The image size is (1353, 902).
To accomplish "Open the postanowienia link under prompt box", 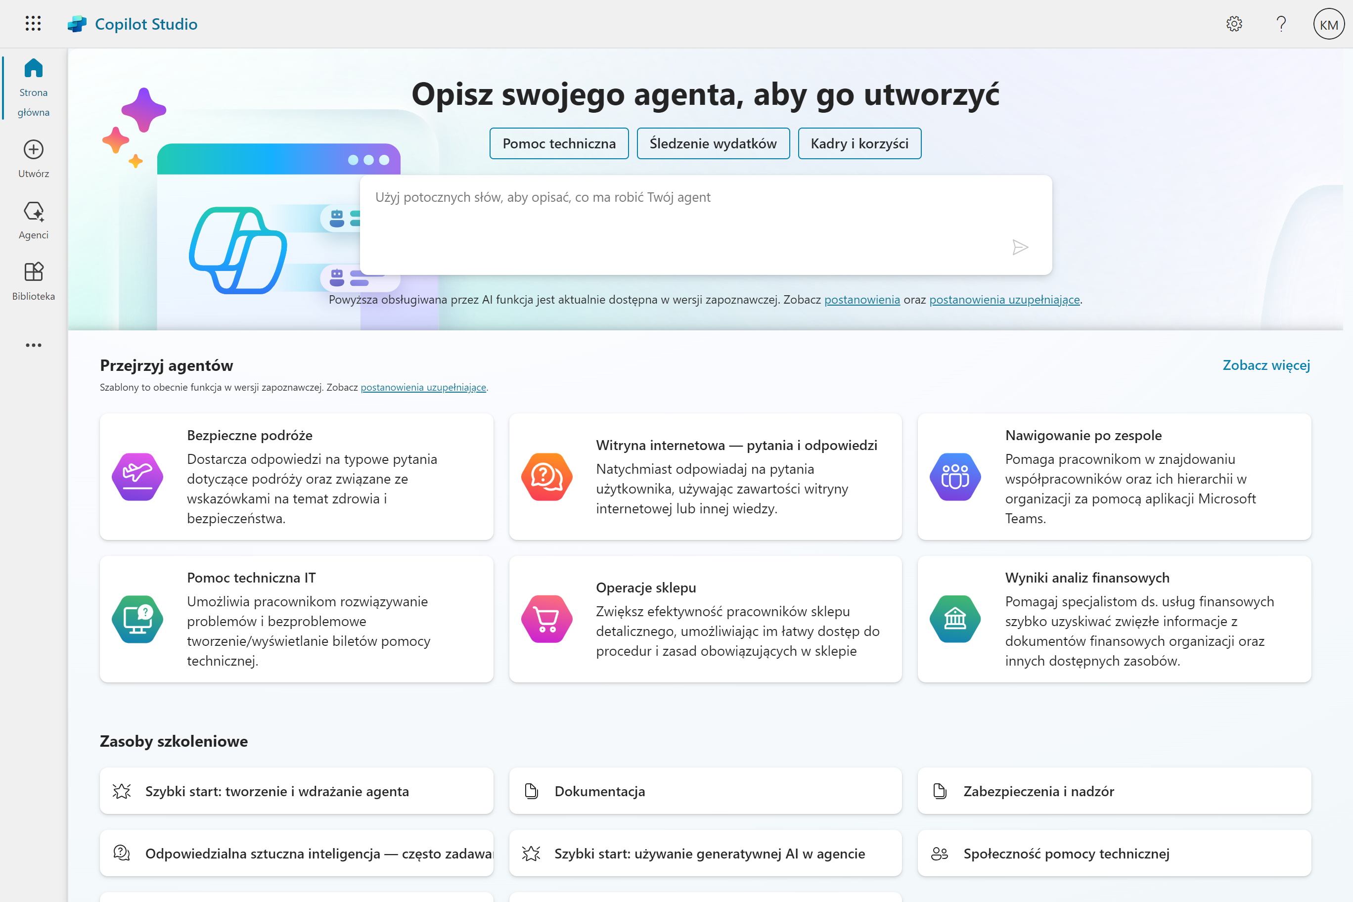I will 862,300.
